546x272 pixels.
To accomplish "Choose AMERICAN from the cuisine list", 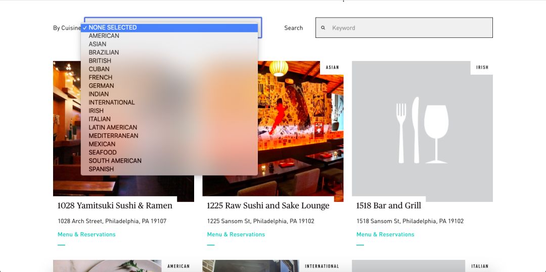I will tap(169, 36).
